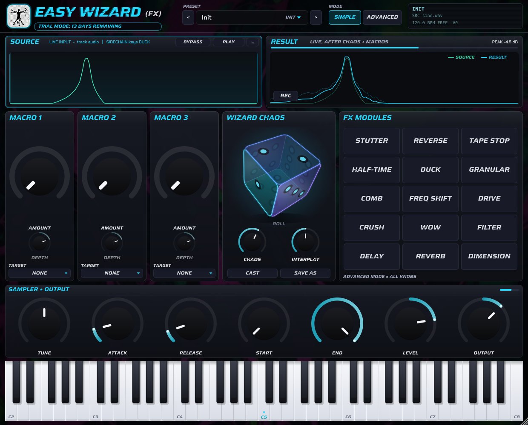
Task: Click the INIT preset info display
Action: tap(465, 16)
